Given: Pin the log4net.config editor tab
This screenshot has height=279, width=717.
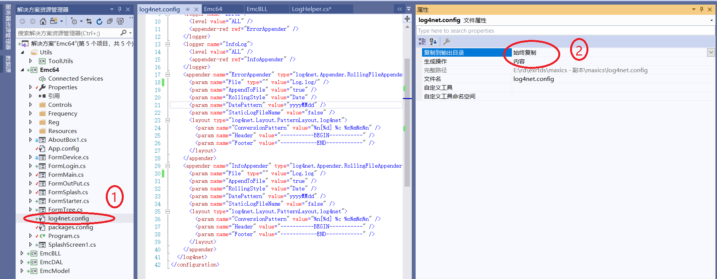Looking at the screenshot, I should pos(188,9).
